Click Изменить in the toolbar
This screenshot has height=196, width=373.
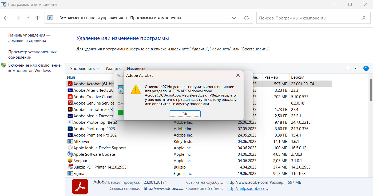click(x=136, y=69)
